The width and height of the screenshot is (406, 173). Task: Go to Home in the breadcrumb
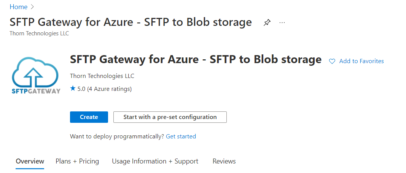tap(18, 7)
